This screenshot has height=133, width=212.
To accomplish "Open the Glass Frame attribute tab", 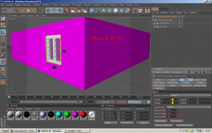I will pyautogui.click(x=159, y=83).
